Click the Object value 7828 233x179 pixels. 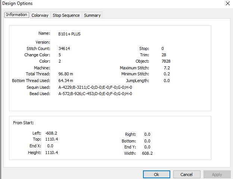166,61
